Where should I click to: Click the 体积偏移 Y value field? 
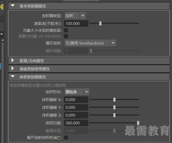pyautogui.click(x=76, y=107)
